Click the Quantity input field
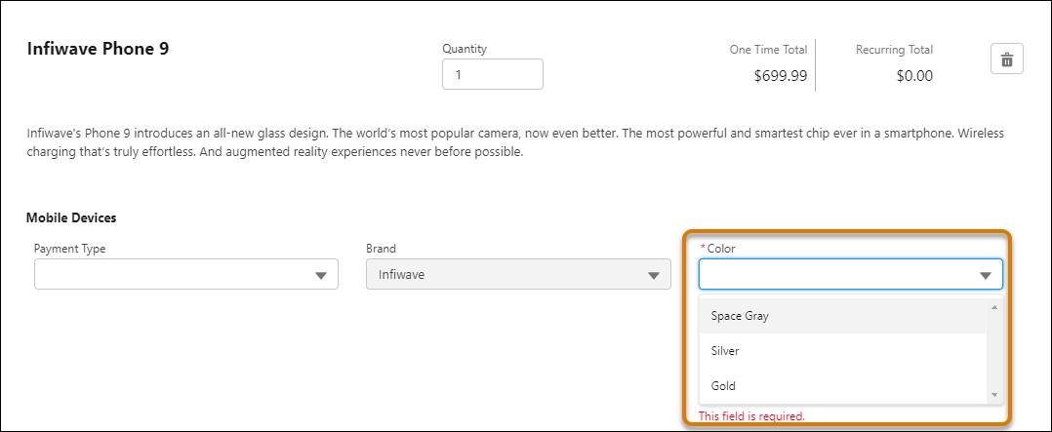This screenshot has width=1052, height=432. tap(493, 74)
